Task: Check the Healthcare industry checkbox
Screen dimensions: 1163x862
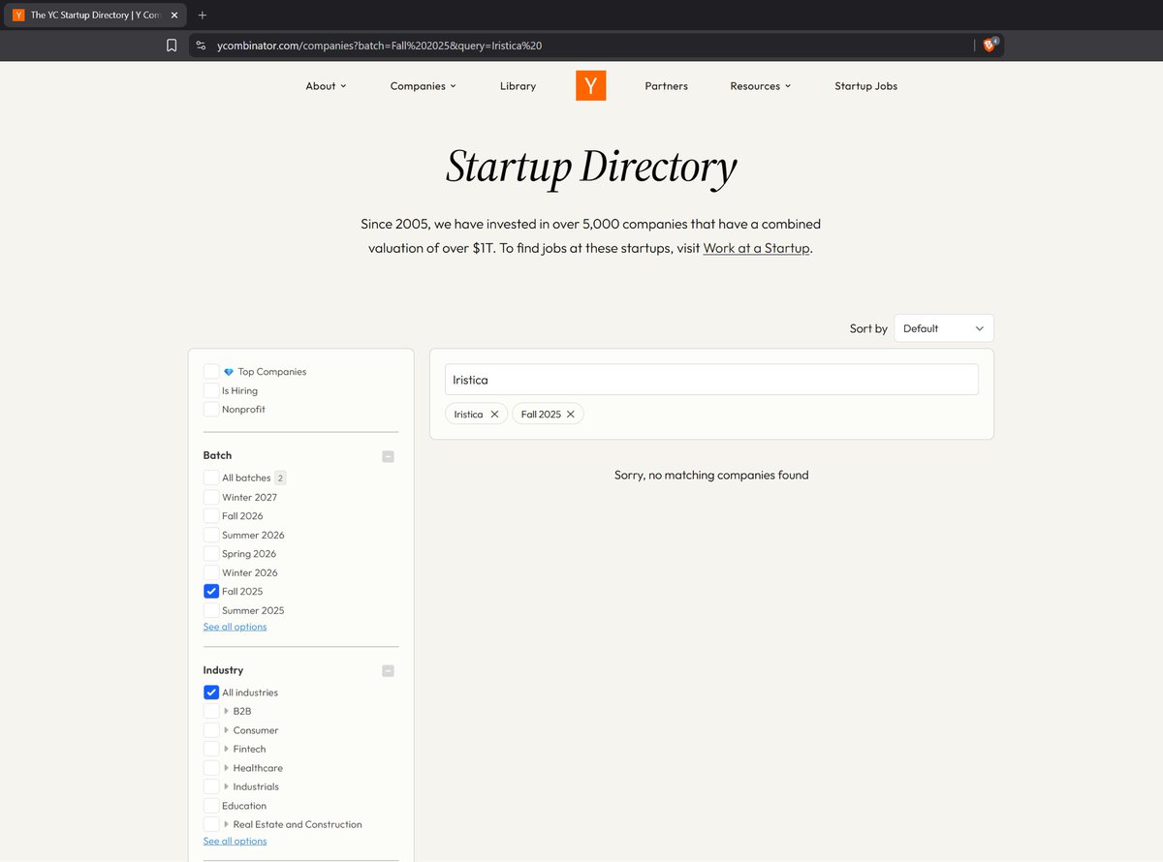Action: pyautogui.click(x=211, y=768)
